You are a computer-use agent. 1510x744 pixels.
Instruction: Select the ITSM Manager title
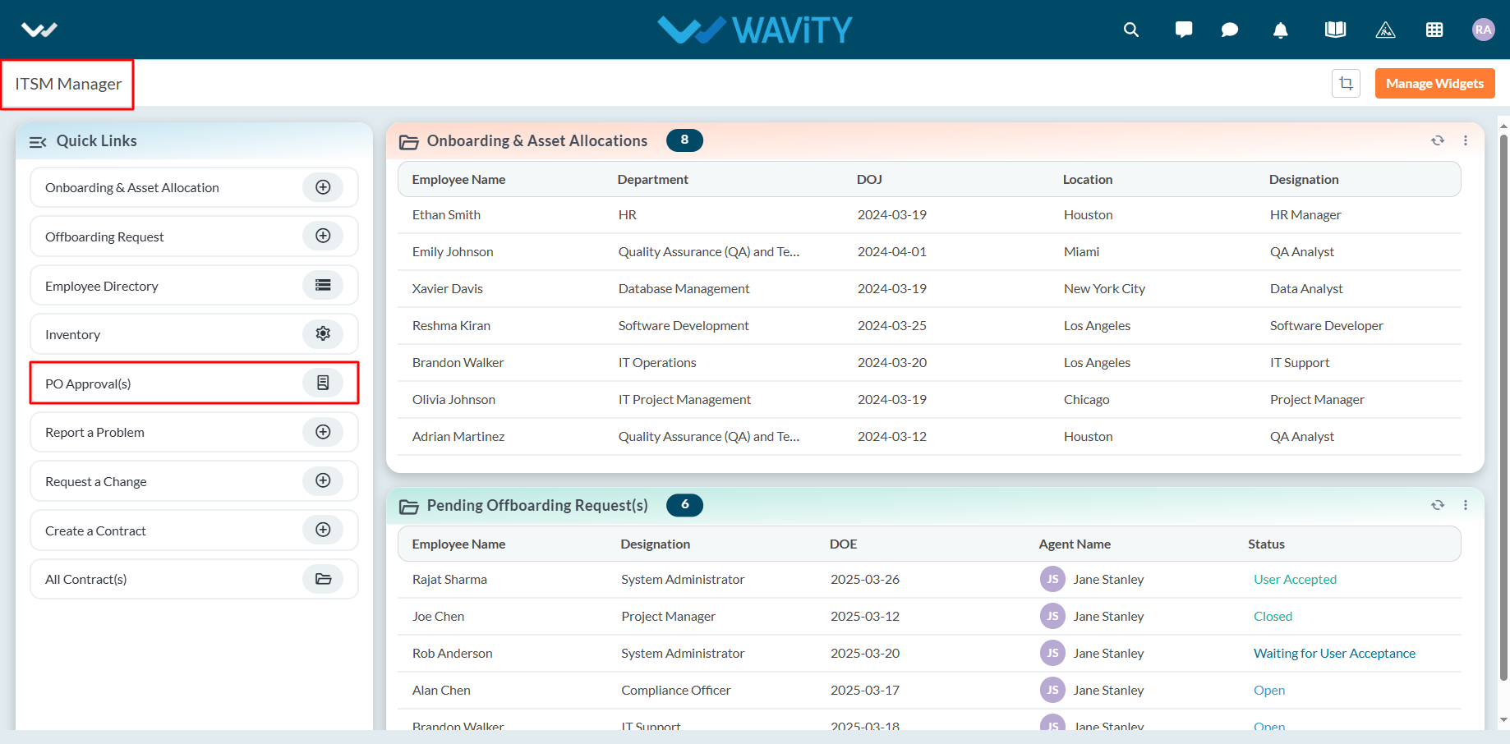(x=68, y=84)
